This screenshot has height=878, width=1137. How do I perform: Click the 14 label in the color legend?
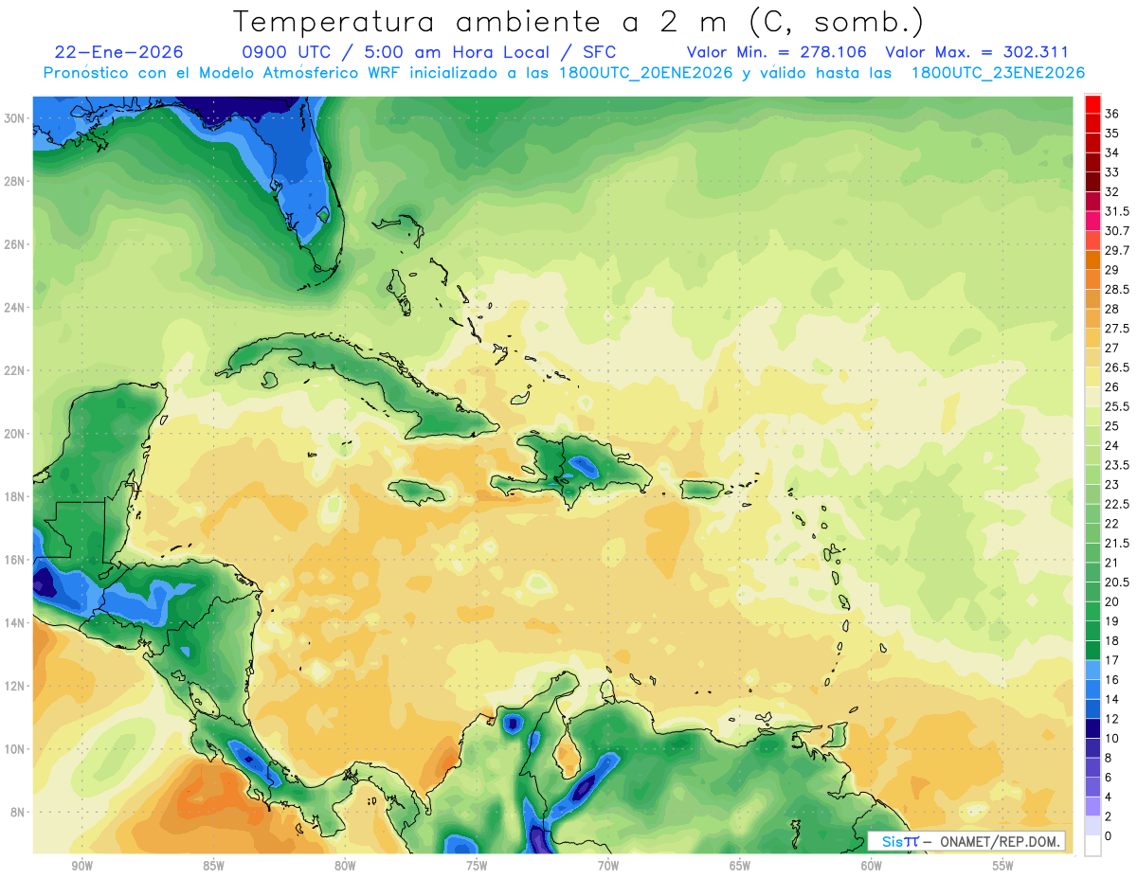[x=1112, y=699]
